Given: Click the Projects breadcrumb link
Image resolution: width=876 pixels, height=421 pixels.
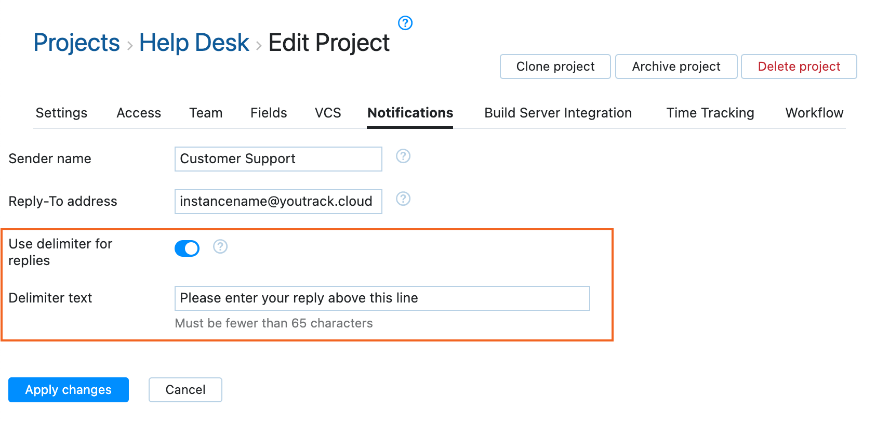Looking at the screenshot, I should [x=77, y=43].
